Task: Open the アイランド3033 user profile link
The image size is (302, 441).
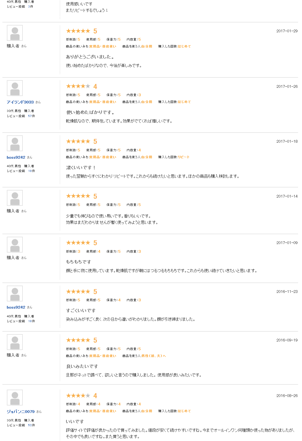Action: coord(20,102)
